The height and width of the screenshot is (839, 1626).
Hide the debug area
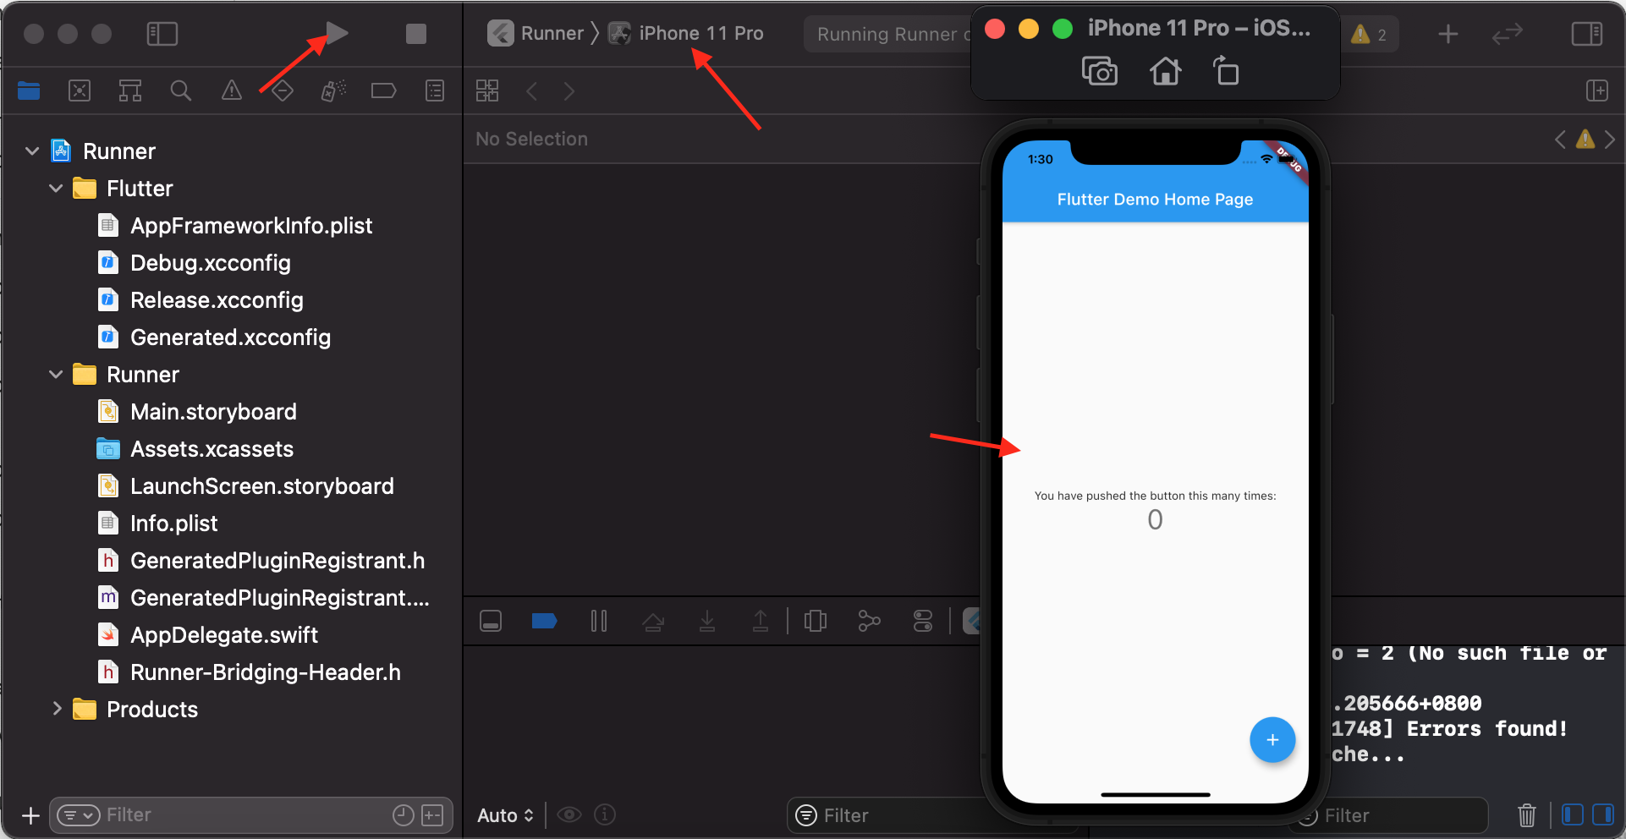pos(491,622)
